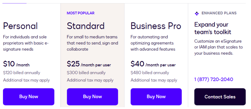
Task: Click the ENHANCED PLANS label text
Action: [219, 13]
